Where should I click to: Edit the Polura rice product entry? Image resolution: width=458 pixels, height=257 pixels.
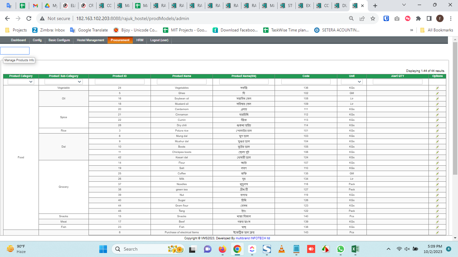pyautogui.click(x=437, y=131)
